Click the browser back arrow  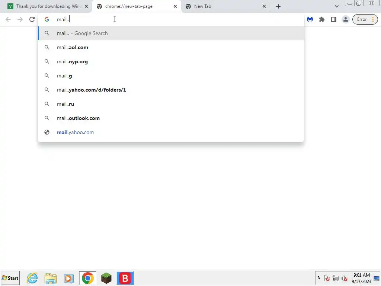[8, 19]
